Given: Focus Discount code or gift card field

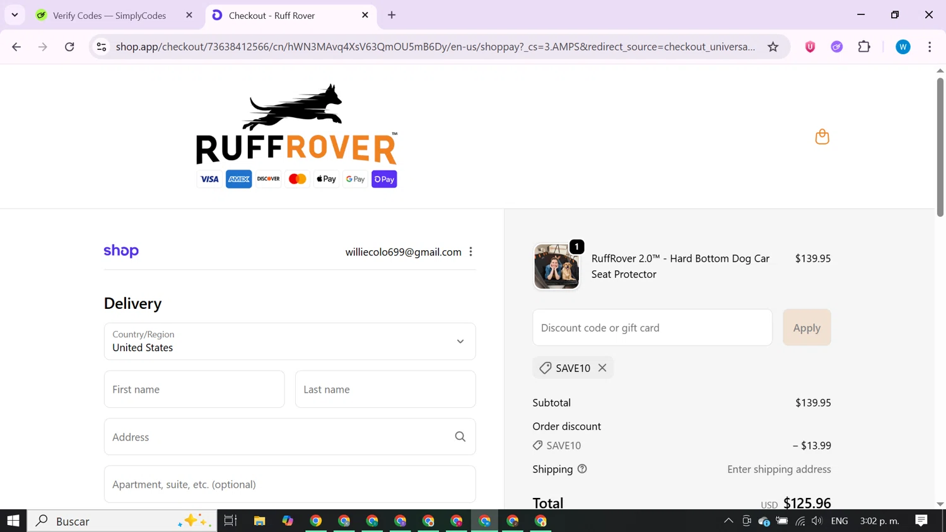Looking at the screenshot, I should click(x=652, y=327).
